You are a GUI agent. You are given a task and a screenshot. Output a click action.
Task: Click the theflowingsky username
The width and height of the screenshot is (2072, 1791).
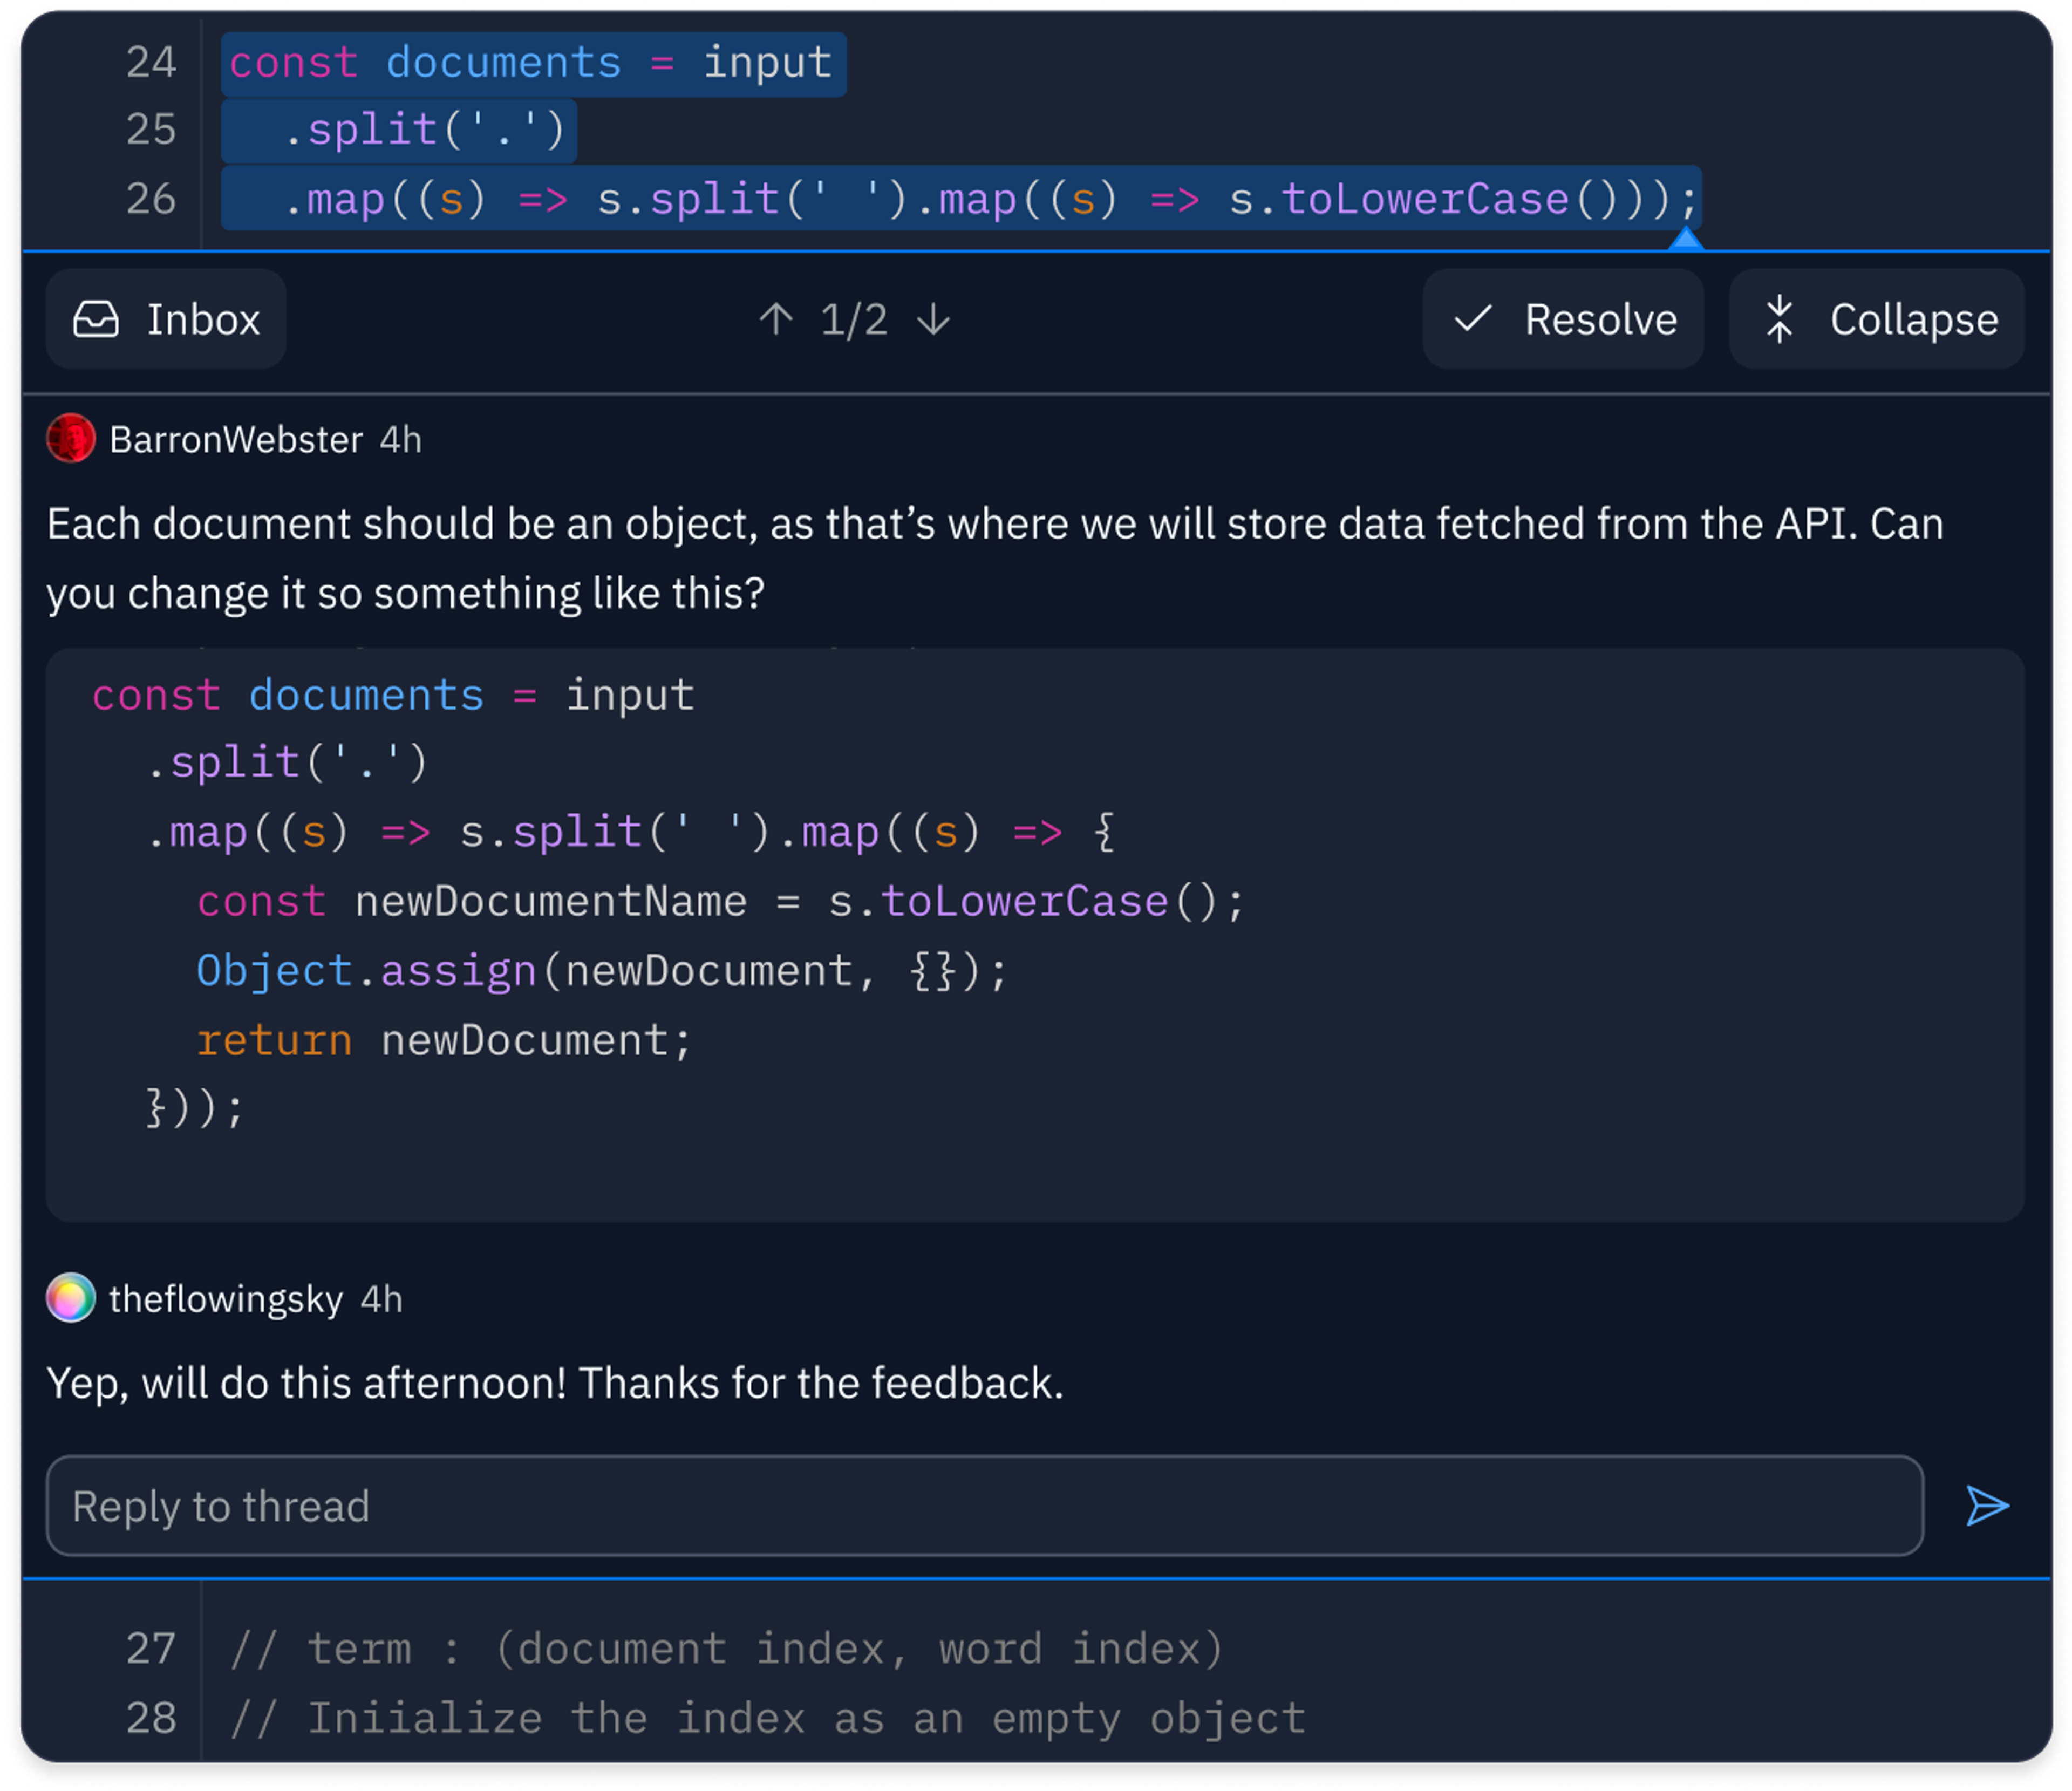[x=226, y=1299]
